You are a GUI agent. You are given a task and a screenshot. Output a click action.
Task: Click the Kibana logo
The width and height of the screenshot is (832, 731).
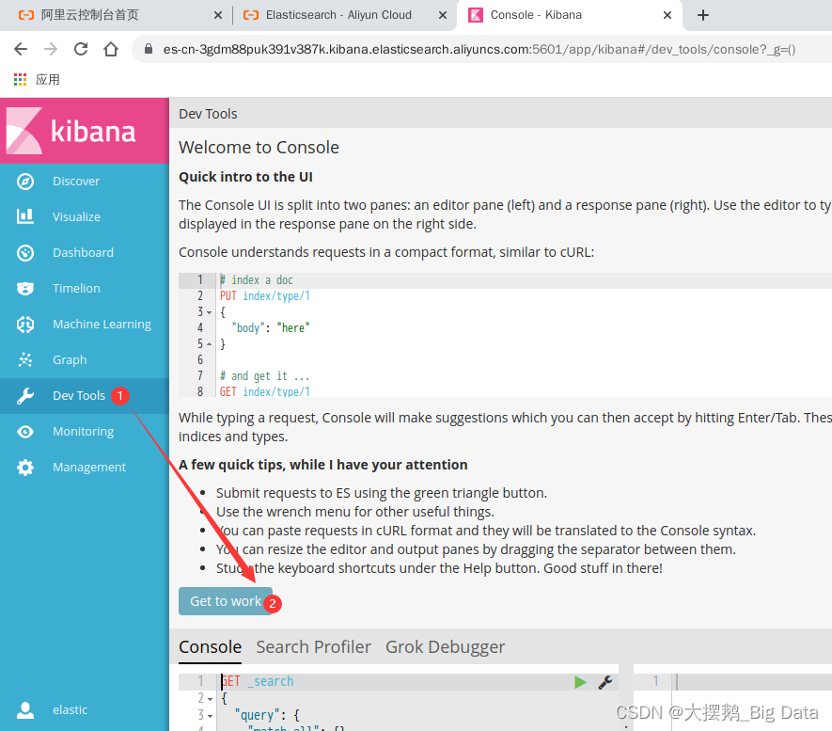click(x=71, y=131)
